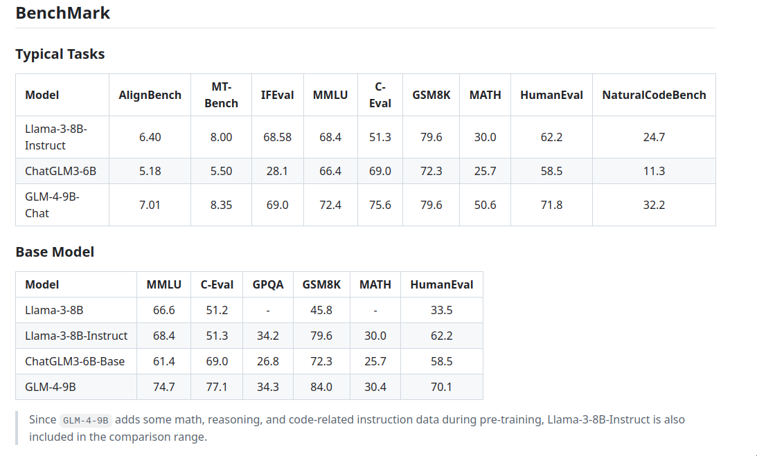Image resolution: width=757 pixels, height=456 pixels.
Task: Select the ChatGLM3-6B-Base row label
Action: click(75, 361)
